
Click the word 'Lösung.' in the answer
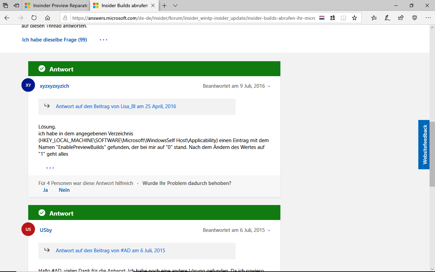pos(47,127)
